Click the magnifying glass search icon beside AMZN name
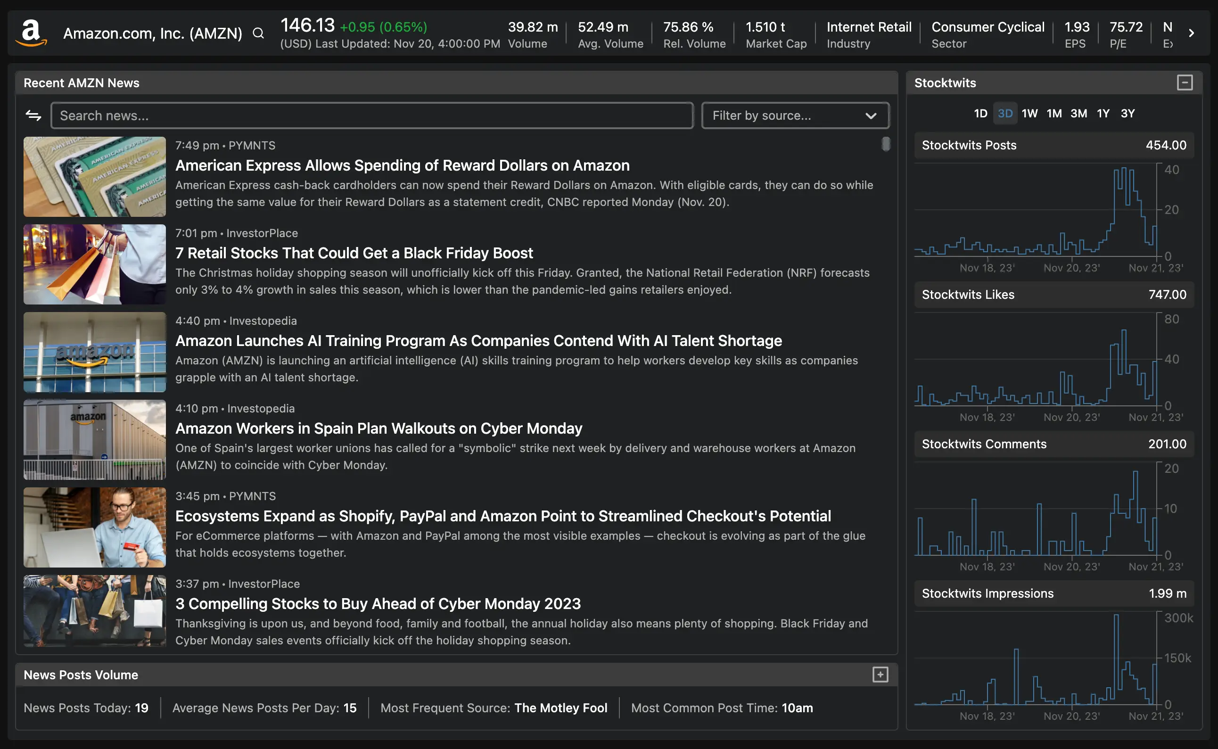The image size is (1218, 749). click(258, 33)
